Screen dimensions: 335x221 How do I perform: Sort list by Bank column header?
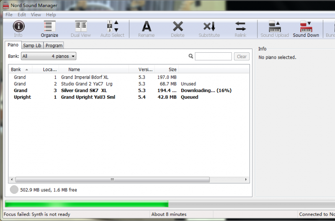[x=19, y=69]
